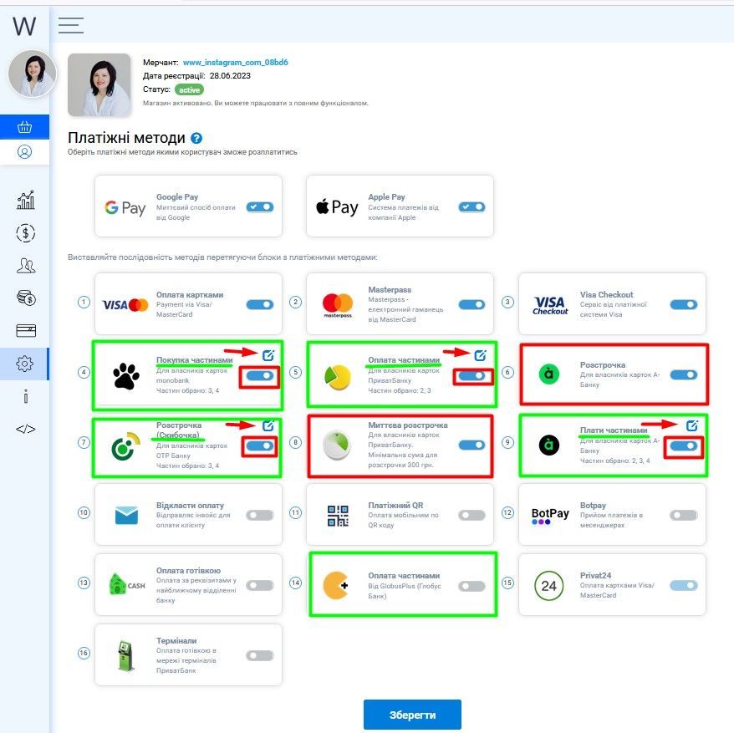Click the Миттєва розстрочка title text
Image resolution: width=734 pixels, height=733 pixels.
[408, 425]
